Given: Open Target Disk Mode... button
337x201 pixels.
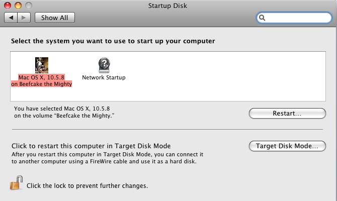Looking at the screenshot, I should tap(287, 146).
